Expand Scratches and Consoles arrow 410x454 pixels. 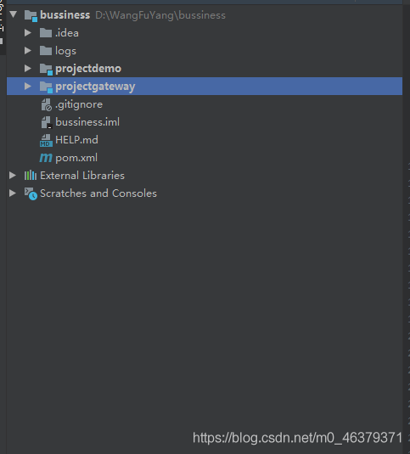coord(13,193)
